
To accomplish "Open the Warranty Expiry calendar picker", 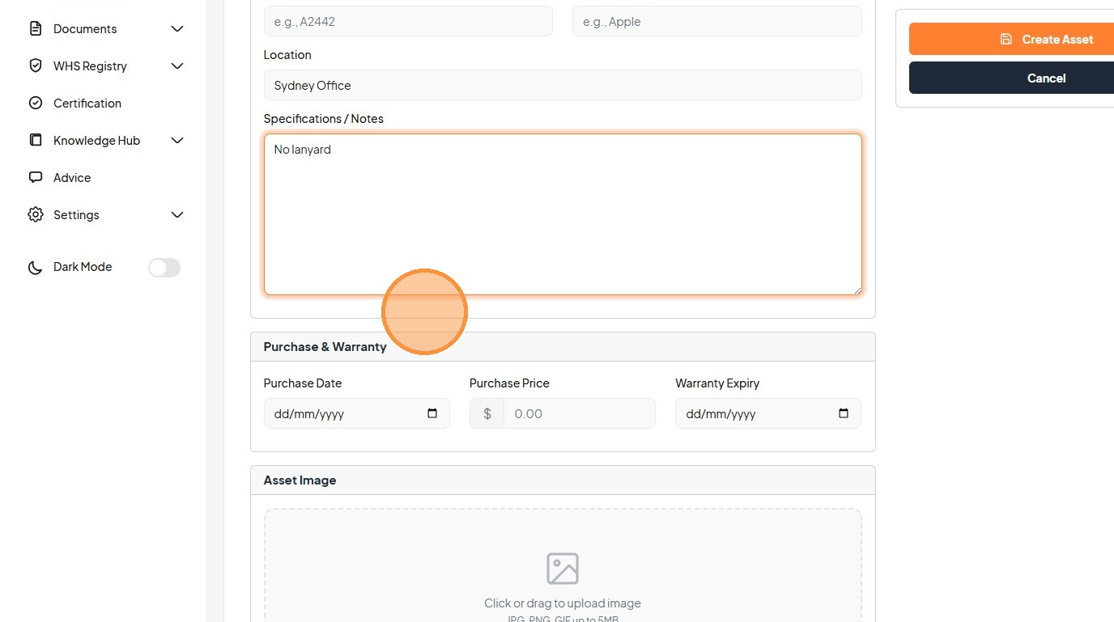I will 844,413.
